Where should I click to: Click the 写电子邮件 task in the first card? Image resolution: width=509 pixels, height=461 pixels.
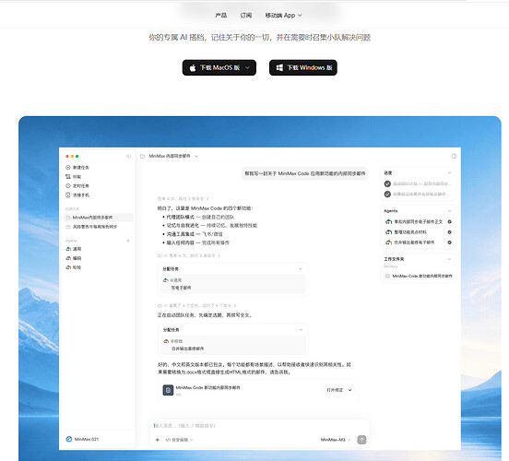click(181, 288)
